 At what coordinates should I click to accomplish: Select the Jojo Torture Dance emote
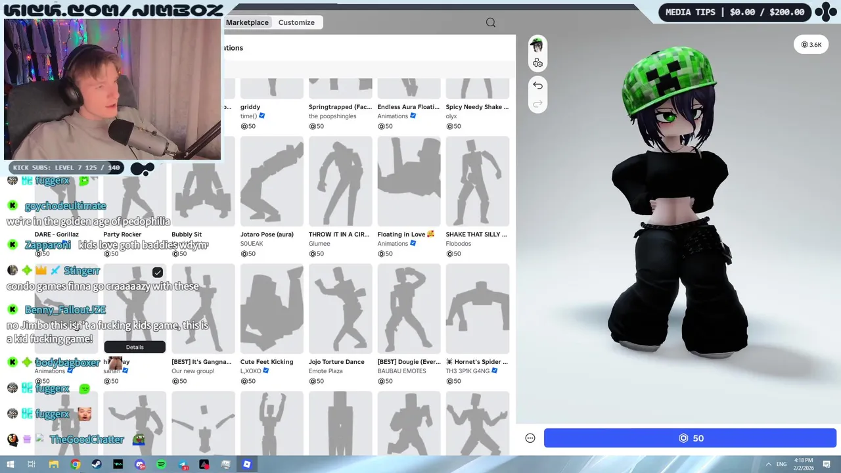click(x=340, y=308)
